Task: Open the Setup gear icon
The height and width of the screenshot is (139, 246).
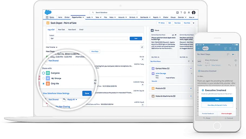Action: (185, 12)
